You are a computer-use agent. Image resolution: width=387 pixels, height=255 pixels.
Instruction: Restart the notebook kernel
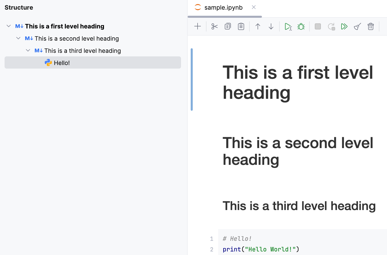[x=331, y=26]
